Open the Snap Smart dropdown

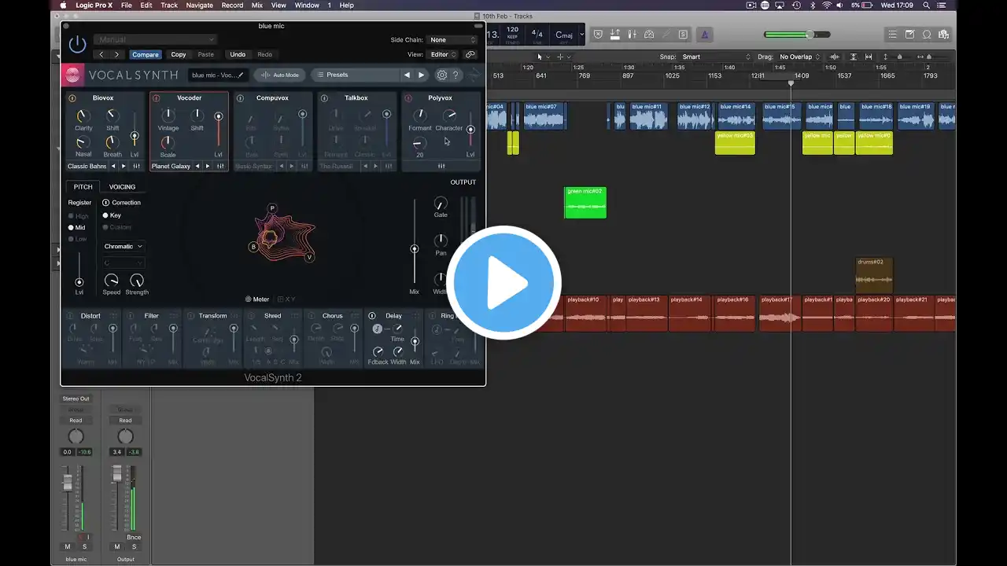(x=715, y=57)
